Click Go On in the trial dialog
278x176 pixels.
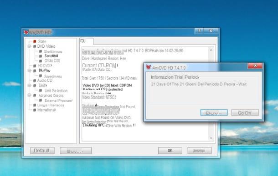[x=245, y=113]
